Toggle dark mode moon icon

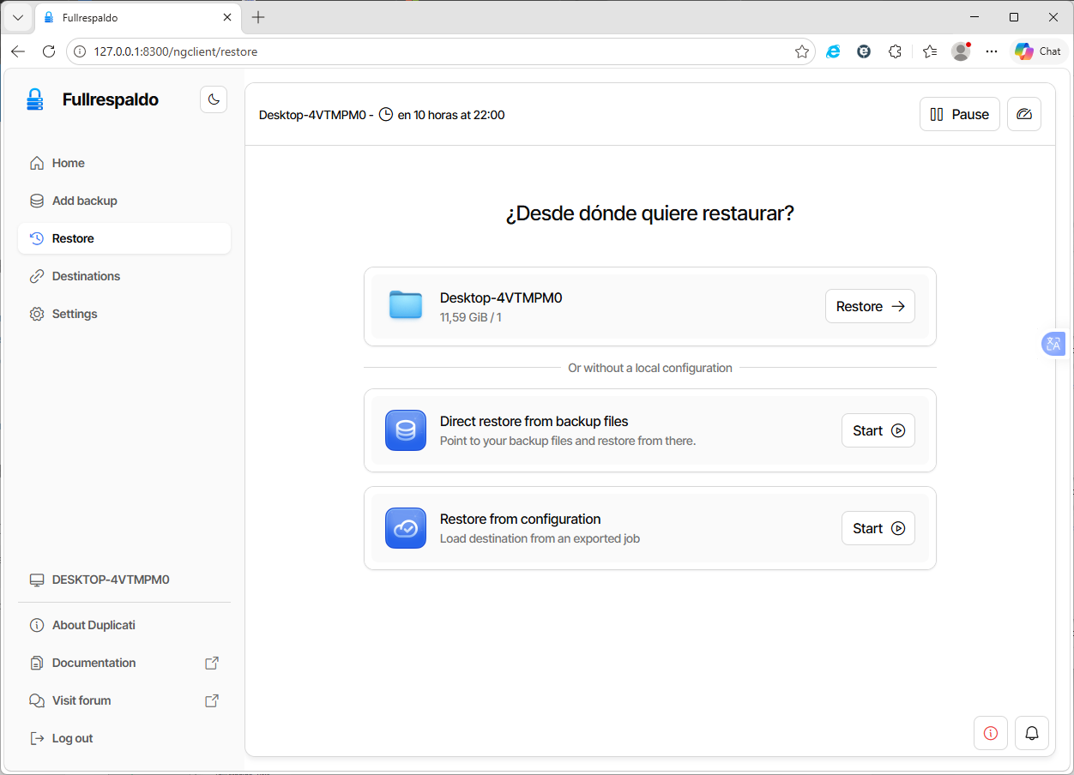click(214, 99)
